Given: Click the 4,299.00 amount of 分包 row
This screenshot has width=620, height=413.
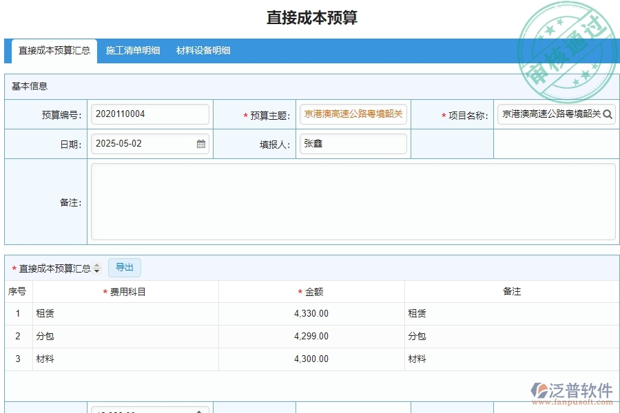Looking at the screenshot, I should coord(311,336).
